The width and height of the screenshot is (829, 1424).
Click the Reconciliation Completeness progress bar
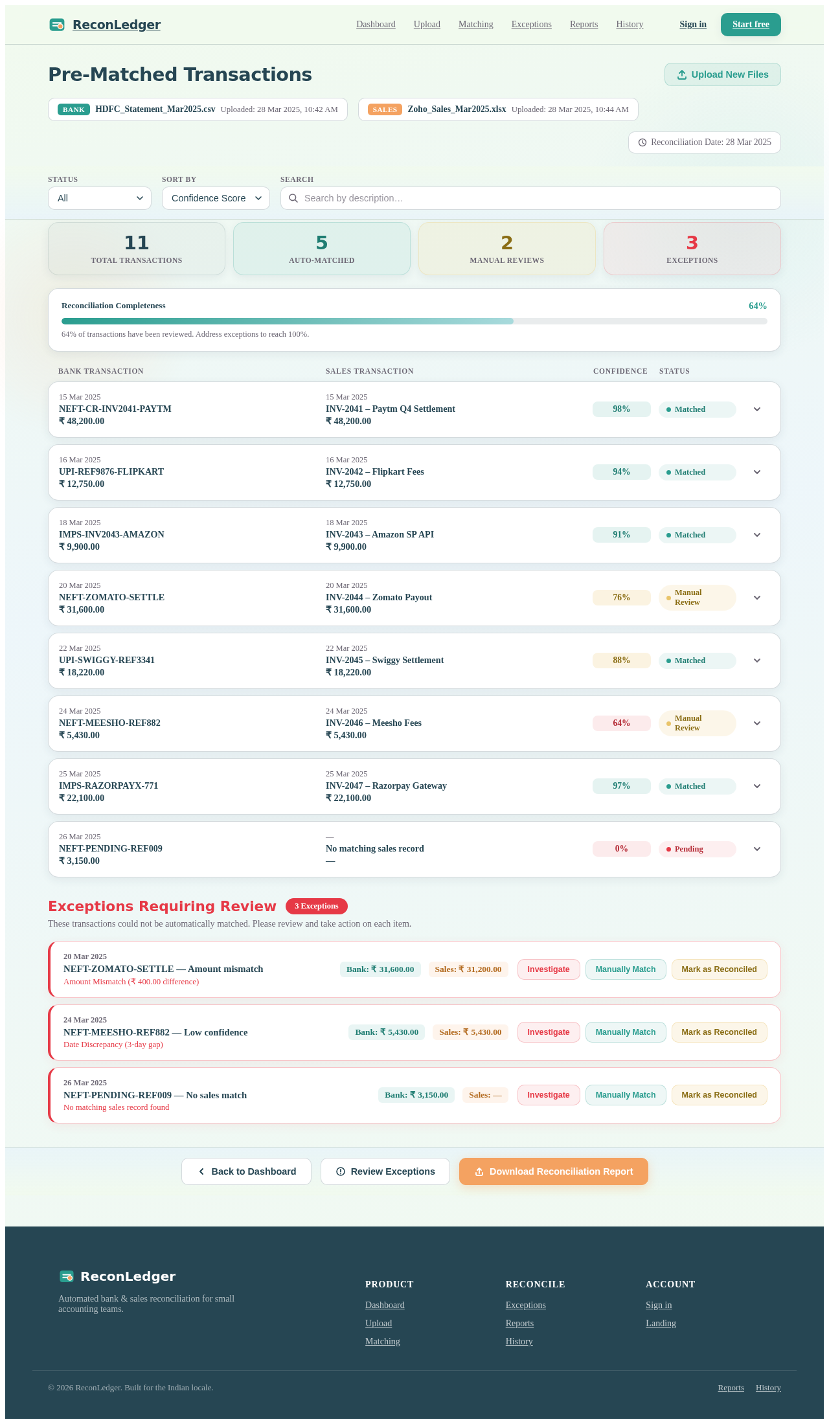pos(414,321)
